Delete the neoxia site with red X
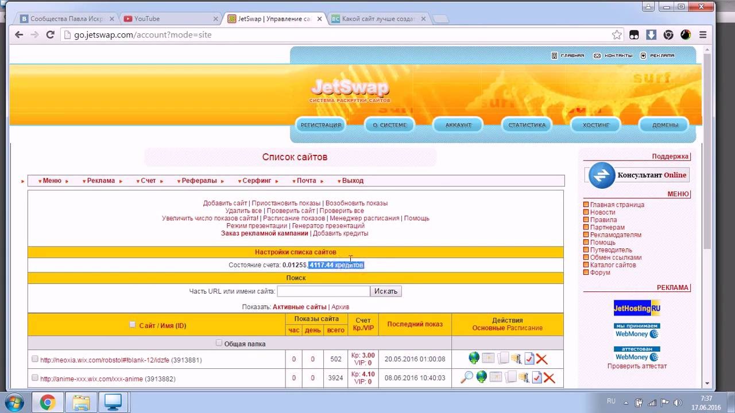This screenshot has width=735, height=413. 541,360
